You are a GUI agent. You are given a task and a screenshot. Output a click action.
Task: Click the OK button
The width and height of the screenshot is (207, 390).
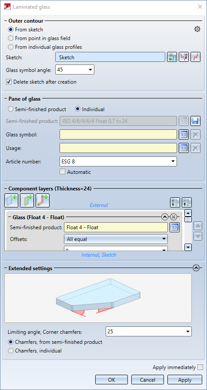tap(111, 380)
